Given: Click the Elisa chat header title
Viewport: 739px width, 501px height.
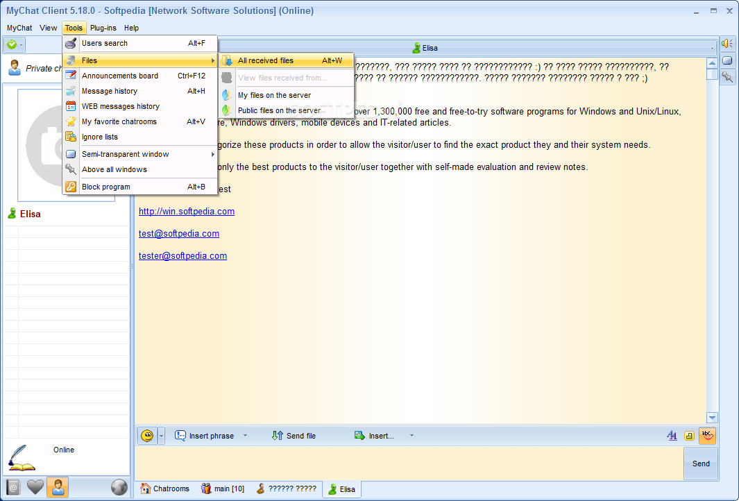Looking at the screenshot, I should [x=425, y=48].
